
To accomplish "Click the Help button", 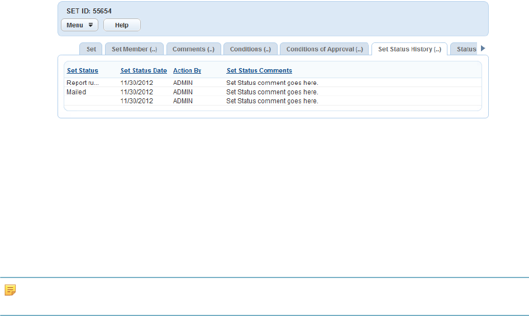I will 122,25.
